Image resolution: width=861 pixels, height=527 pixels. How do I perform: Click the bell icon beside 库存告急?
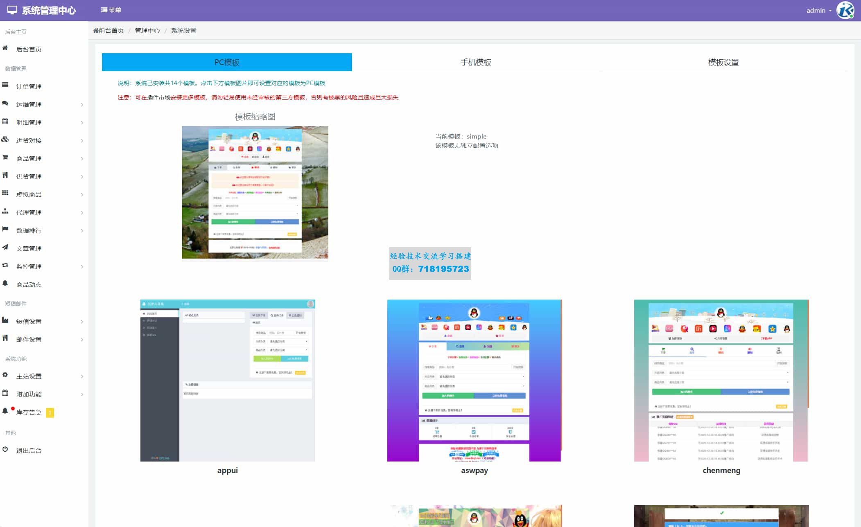click(5, 411)
